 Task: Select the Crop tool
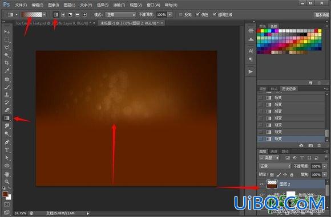7,63
